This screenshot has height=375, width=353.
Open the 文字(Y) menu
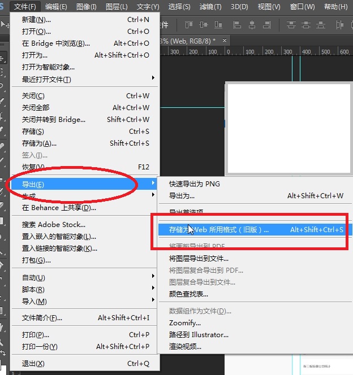148,6
